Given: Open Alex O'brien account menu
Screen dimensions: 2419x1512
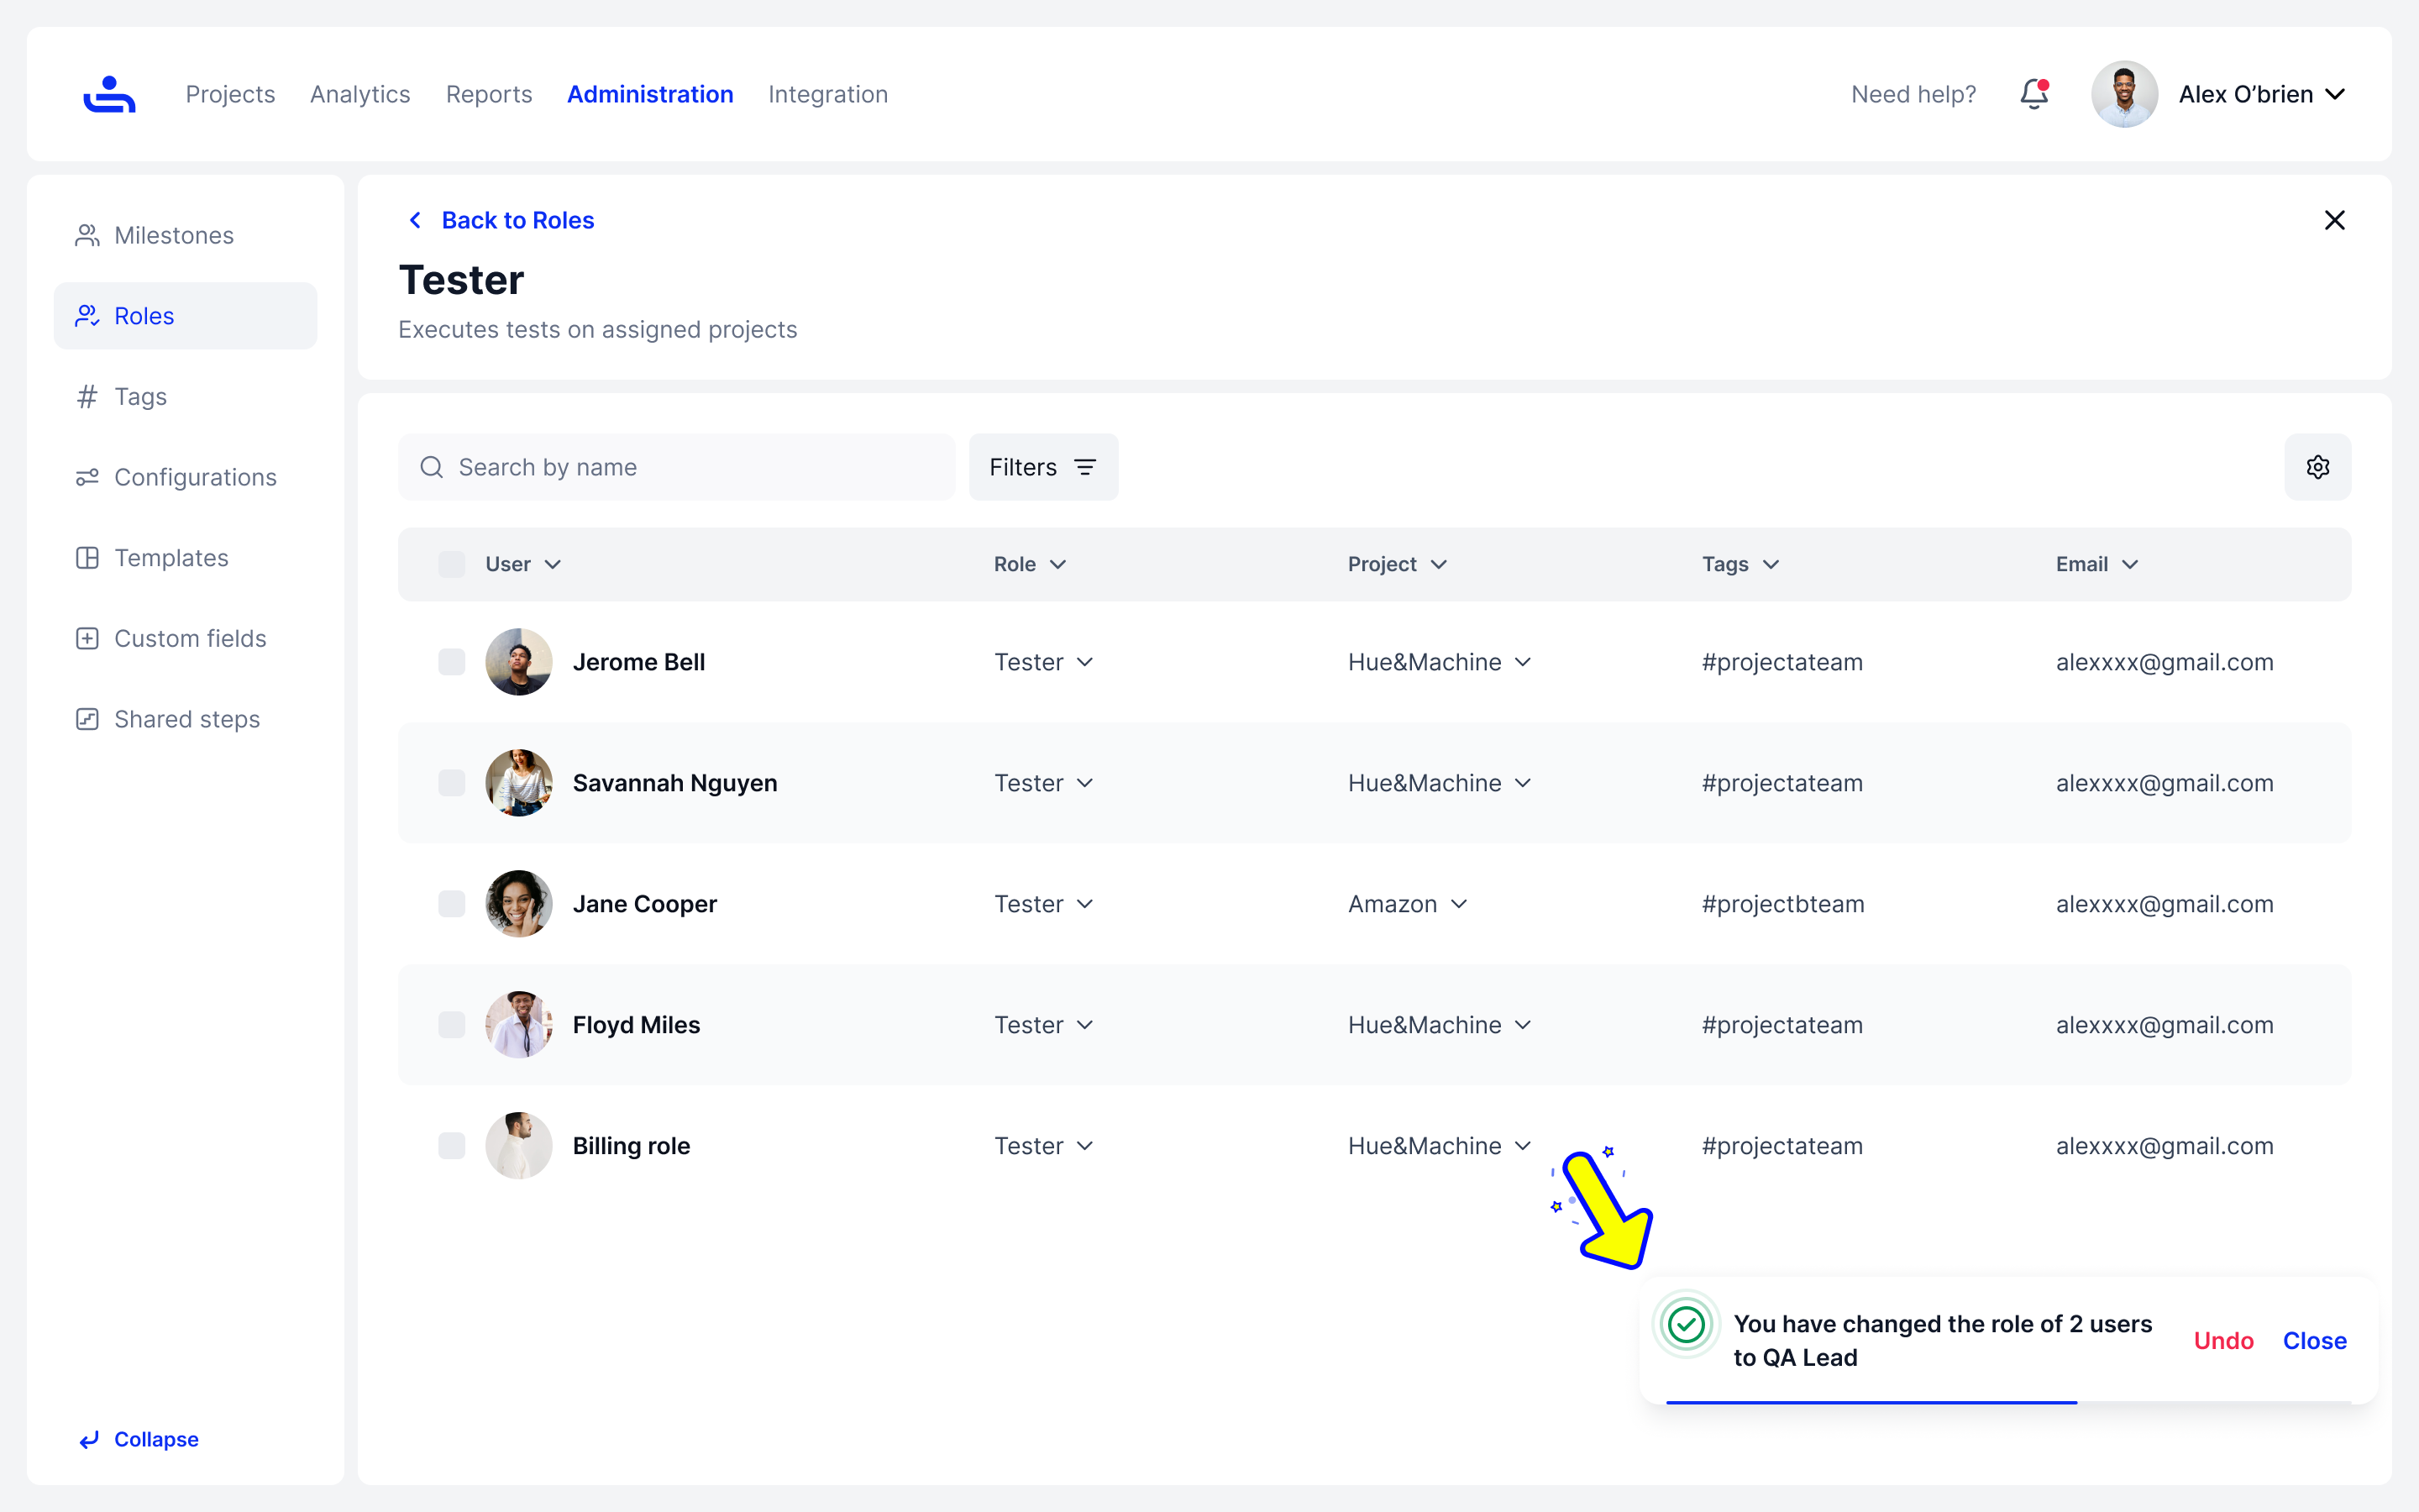Looking at the screenshot, I should 2261,94.
